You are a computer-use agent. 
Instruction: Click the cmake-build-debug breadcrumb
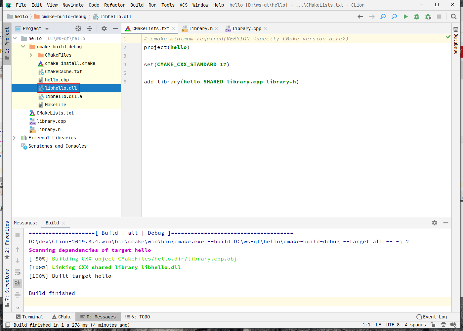click(60, 17)
